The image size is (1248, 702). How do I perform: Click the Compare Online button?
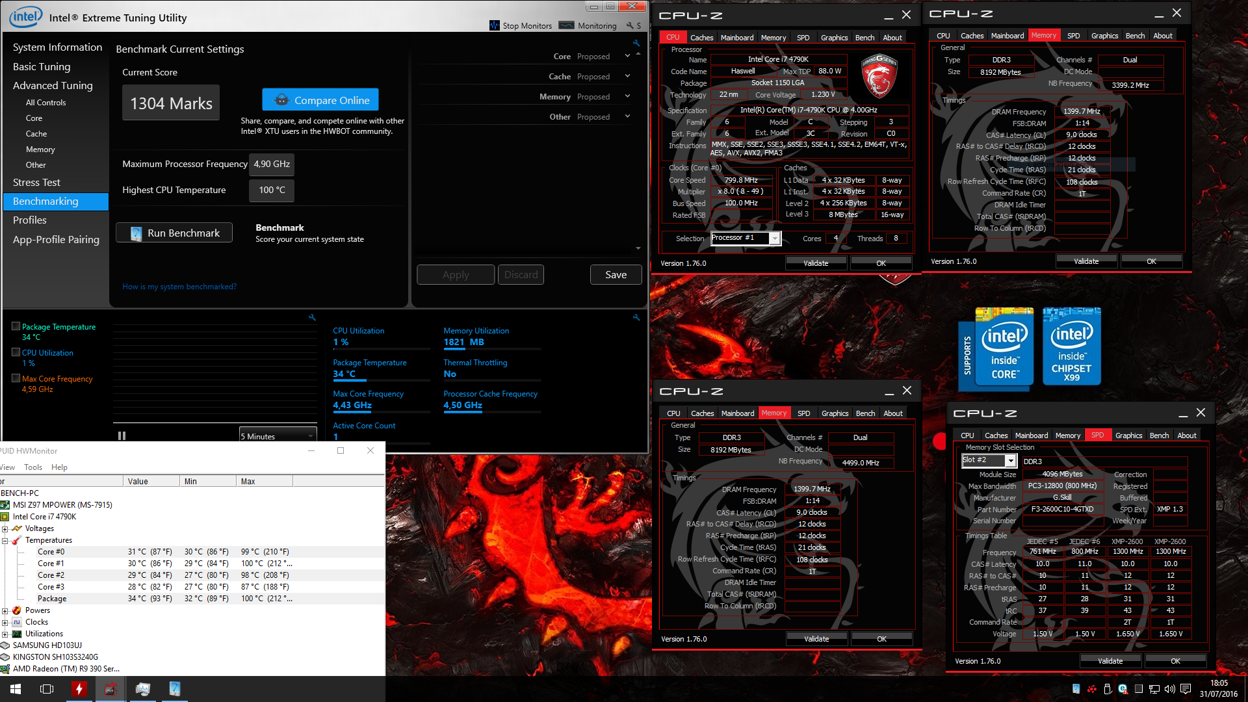click(x=320, y=100)
